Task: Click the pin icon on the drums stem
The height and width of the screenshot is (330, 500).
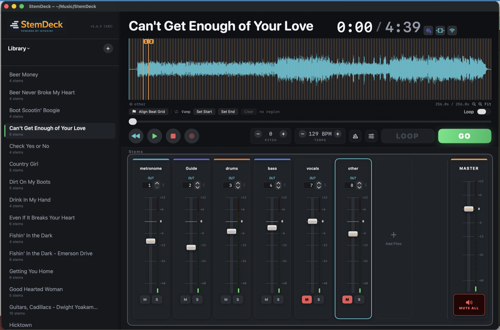Action: coord(244,185)
